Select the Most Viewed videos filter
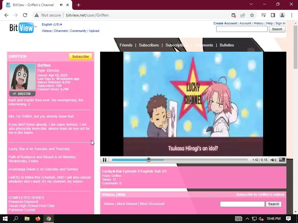 pyautogui.click(x=127, y=204)
